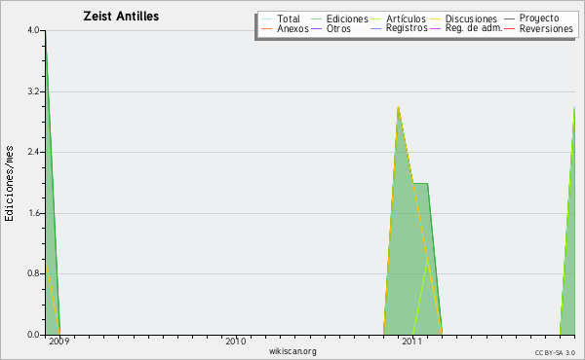Click the Ediciones/mes y-axis label
Viewport: 585px width, 360px height.
(x=9, y=184)
